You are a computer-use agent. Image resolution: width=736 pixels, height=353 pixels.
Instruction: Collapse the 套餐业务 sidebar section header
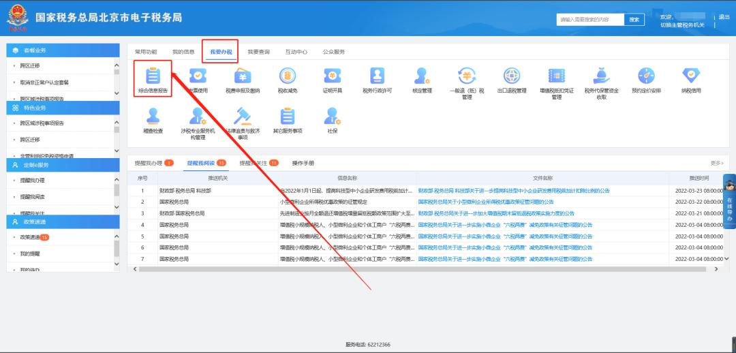[x=63, y=50]
